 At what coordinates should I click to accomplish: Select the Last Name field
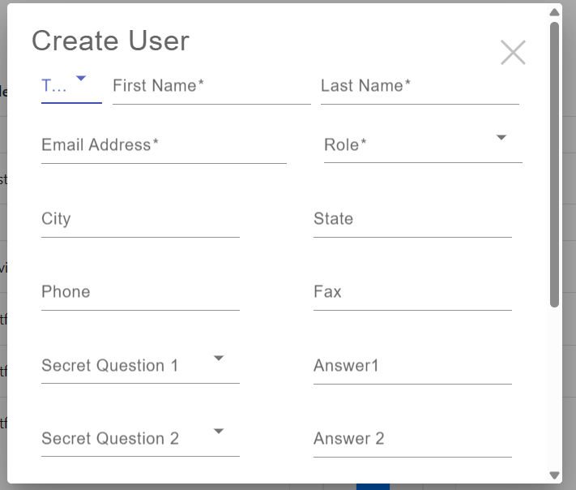point(419,87)
